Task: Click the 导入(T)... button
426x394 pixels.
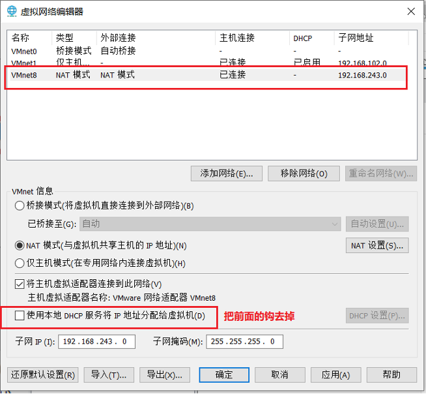Action: point(109,375)
